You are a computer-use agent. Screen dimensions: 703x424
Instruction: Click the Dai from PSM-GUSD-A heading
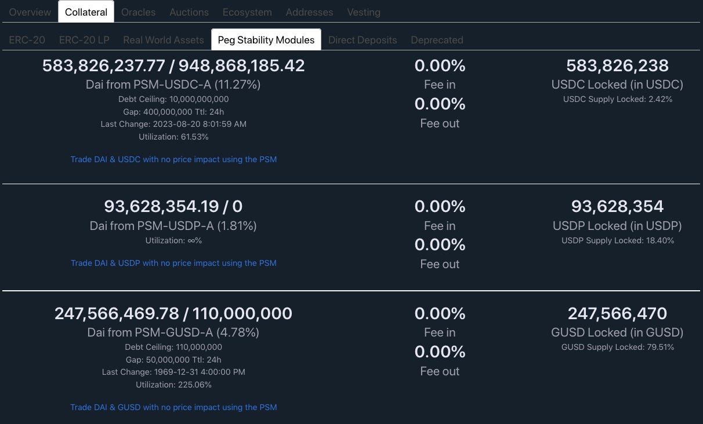173,332
